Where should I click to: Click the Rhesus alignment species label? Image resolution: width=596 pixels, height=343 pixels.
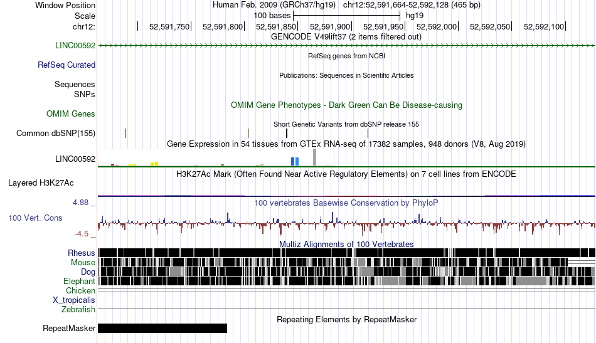coord(82,253)
